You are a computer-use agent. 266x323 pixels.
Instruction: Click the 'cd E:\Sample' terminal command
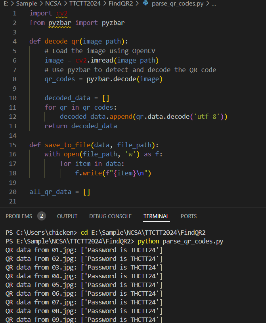(x=143, y=233)
